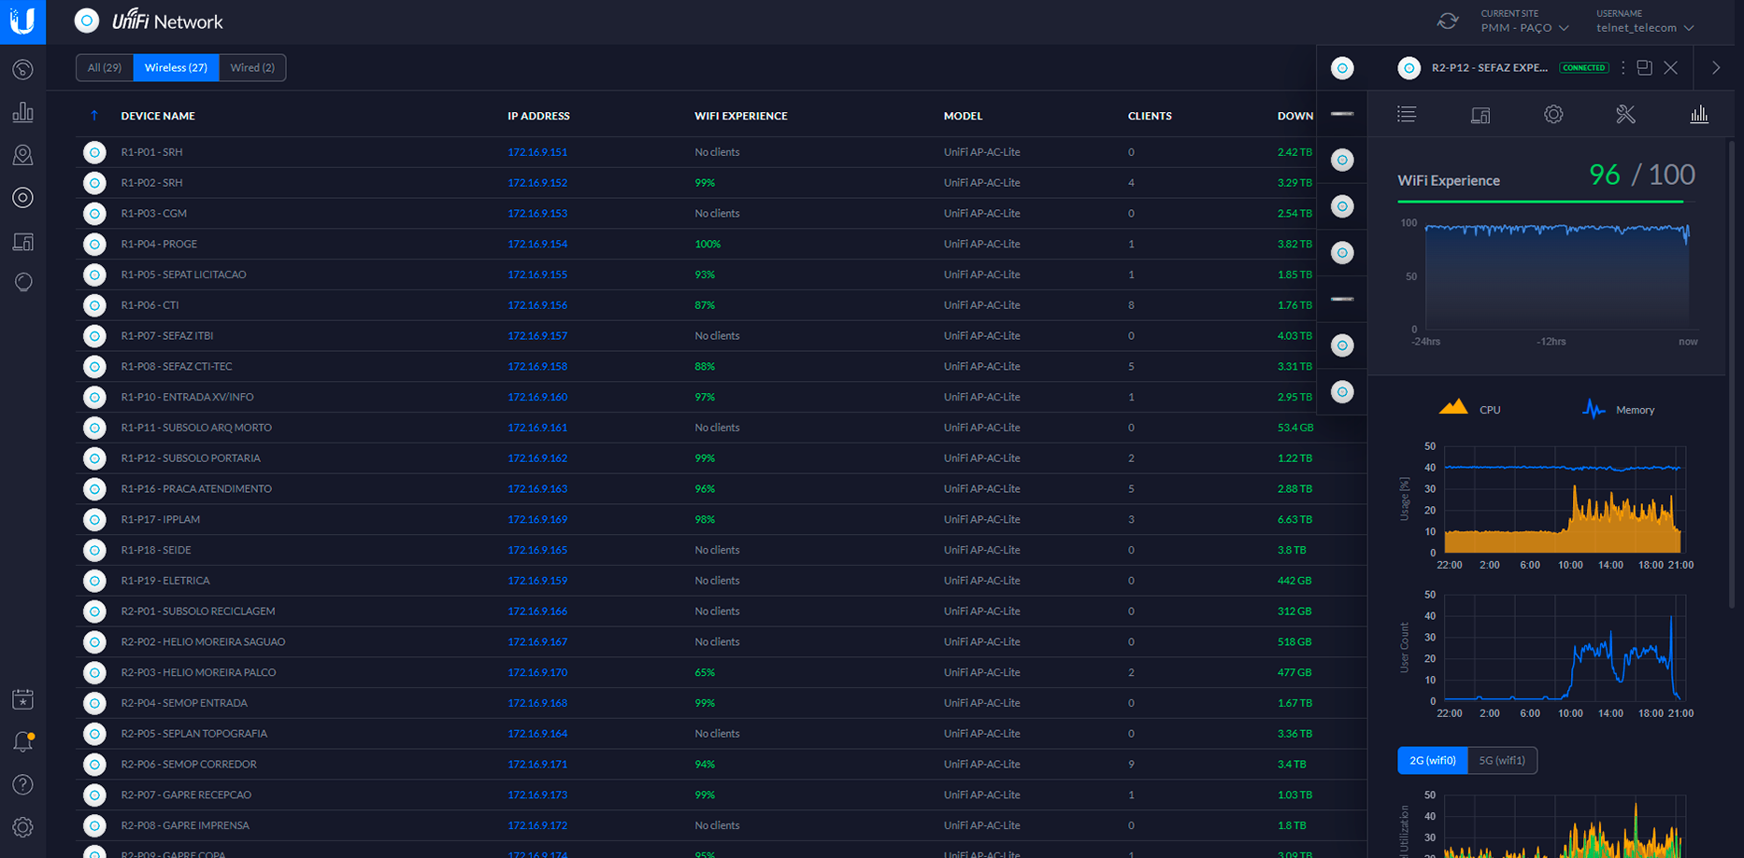Toggle the CPU series legend
Image resolution: width=1744 pixels, height=858 pixels.
click(1469, 409)
